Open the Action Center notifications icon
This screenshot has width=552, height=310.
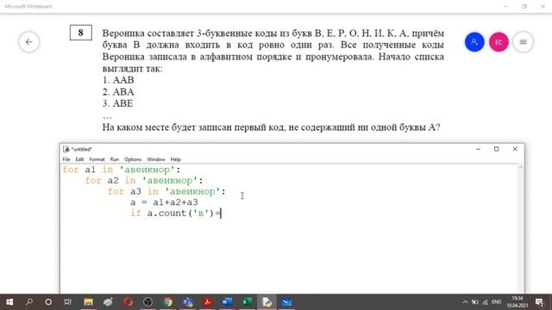(x=539, y=302)
